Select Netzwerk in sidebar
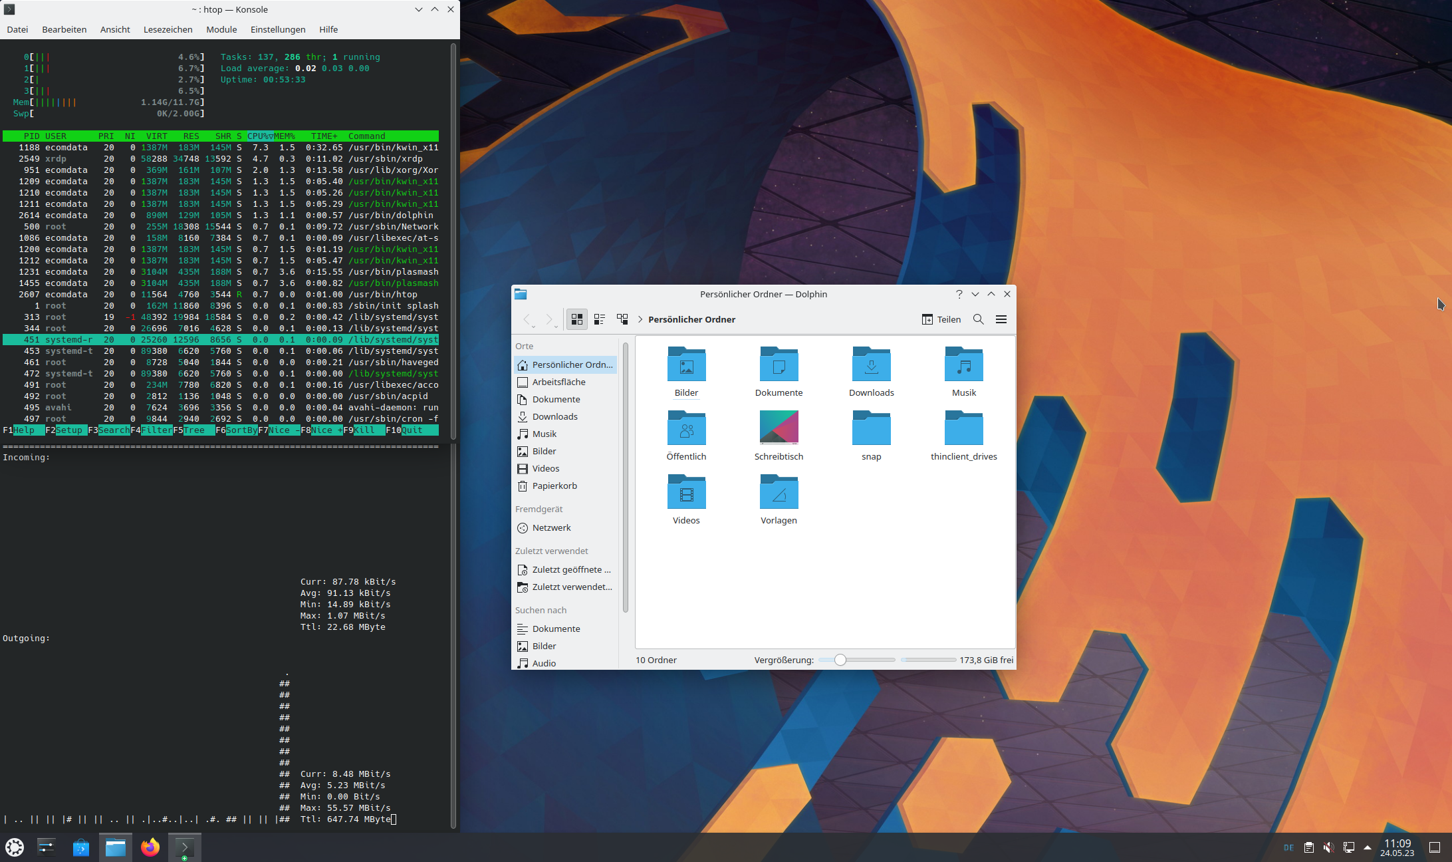1452x862 pixels. [551, 527]
